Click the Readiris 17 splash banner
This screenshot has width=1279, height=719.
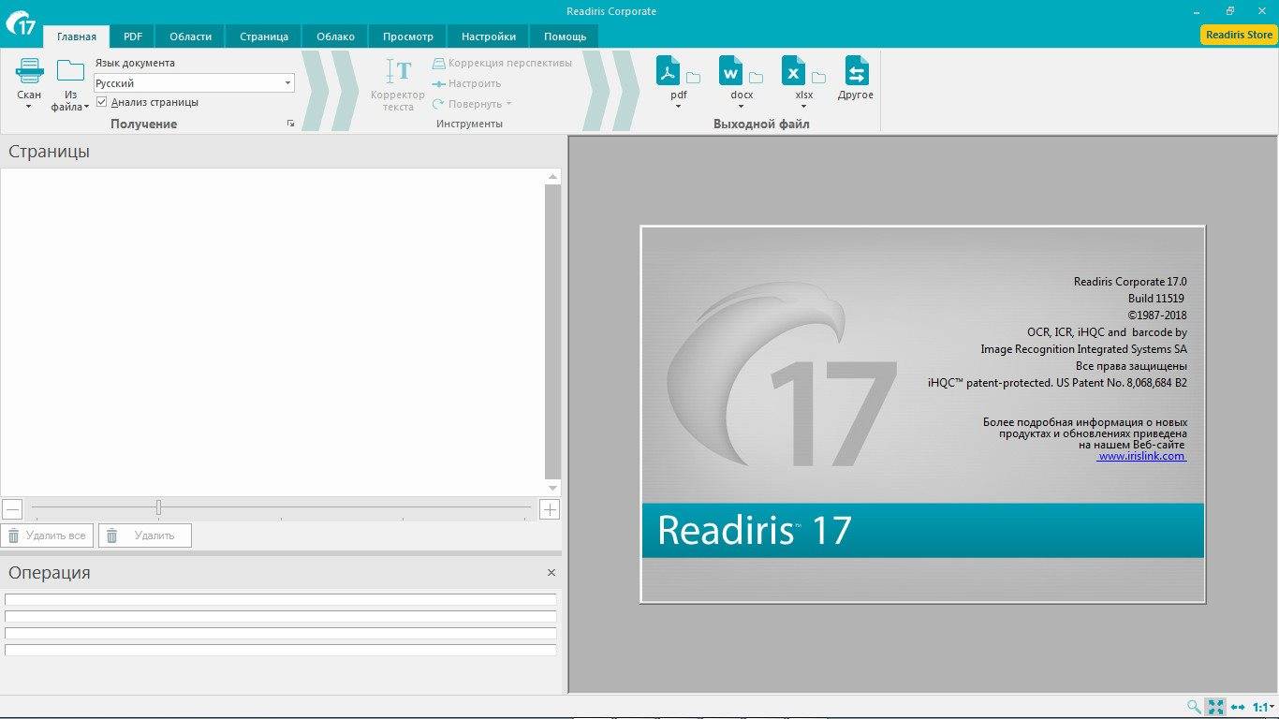point(923,530)
